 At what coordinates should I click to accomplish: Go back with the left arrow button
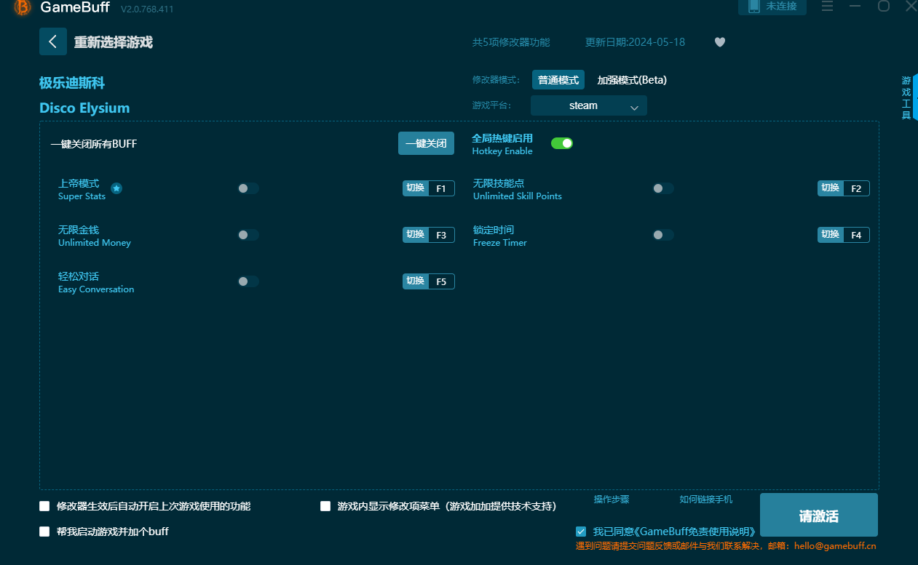pos(53,41)
